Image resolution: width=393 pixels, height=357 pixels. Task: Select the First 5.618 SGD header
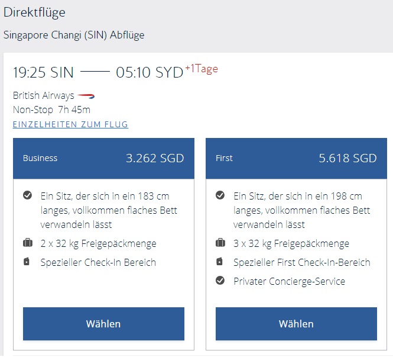click(296, 158)
